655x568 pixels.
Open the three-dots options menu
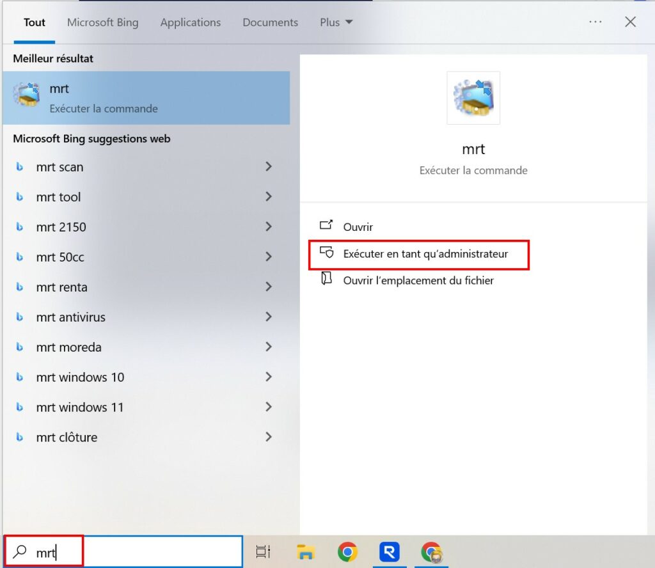595,22
